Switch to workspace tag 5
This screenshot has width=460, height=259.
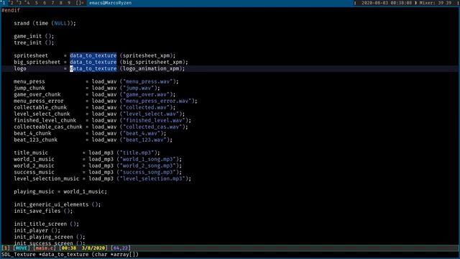[x=37, y=3]
